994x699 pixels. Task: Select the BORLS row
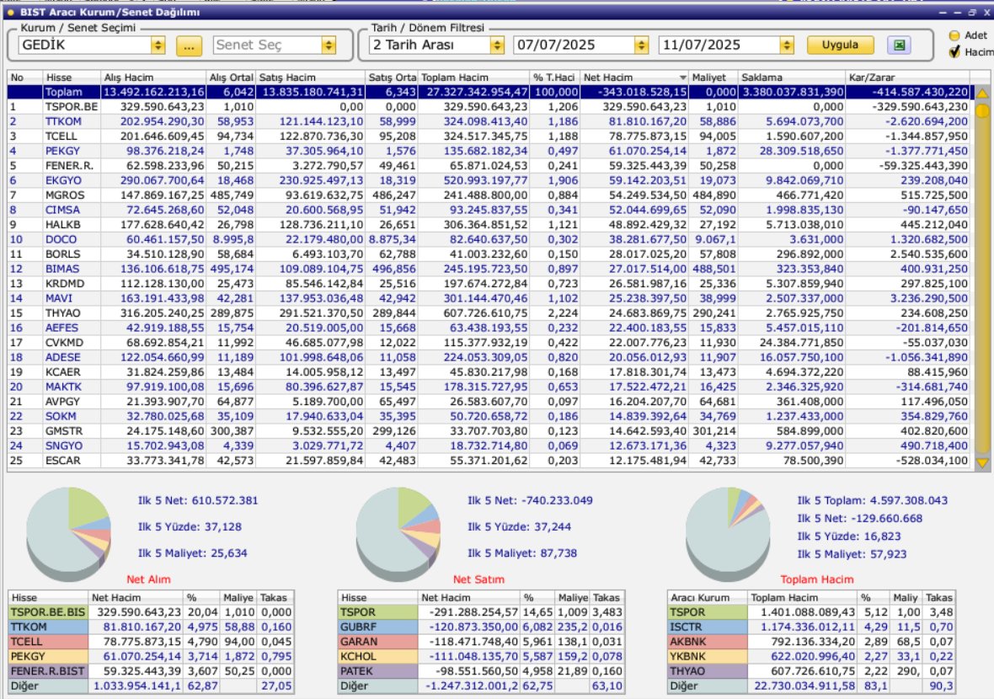coord(489,254)
